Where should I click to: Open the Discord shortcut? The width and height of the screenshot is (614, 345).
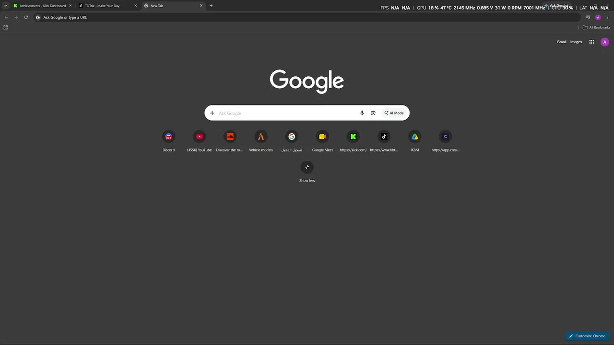pyautogui.click(x=168, y=142)
